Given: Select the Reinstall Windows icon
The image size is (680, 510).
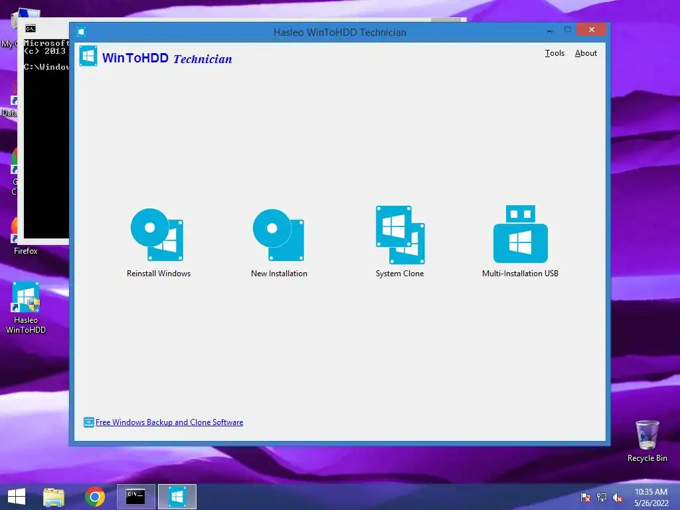Looking at the screenshot, I should pyautogui.click(x=157, y=234).
